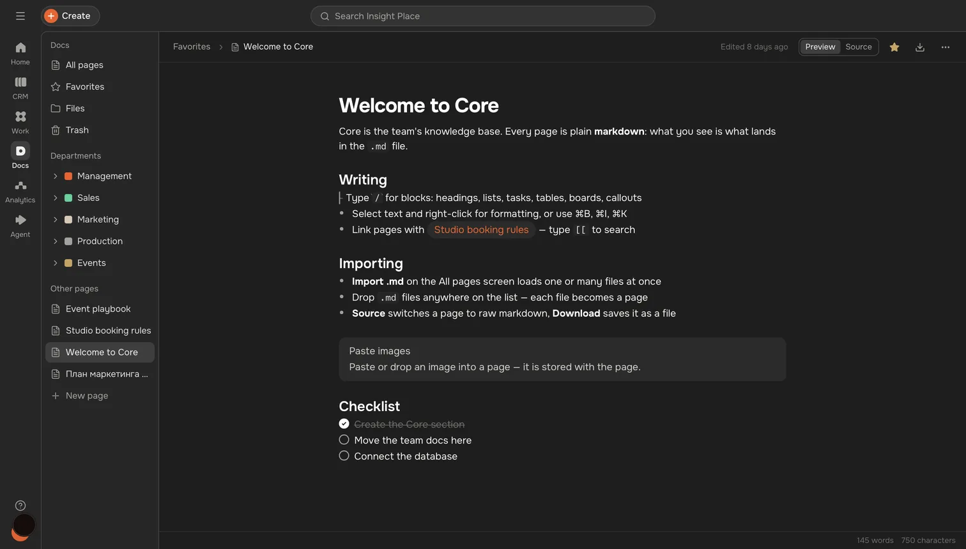The image size is (966, 549).
Task: Switch to Preview view
Action: tap(820, 47)
